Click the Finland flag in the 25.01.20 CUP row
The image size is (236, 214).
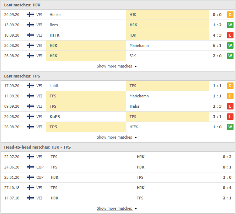(30, 177)
